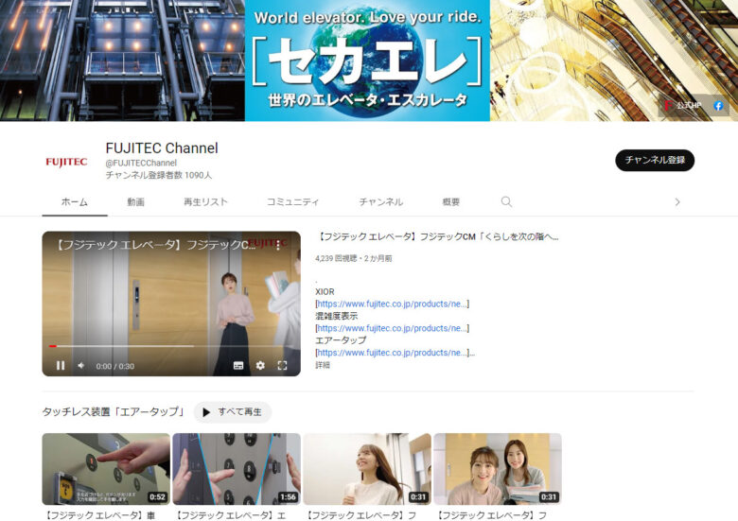Open title below the 0:52 thumbnail
Image resolution: width=738 pixels, height=521 pixels.
click(x=100, y=515)
